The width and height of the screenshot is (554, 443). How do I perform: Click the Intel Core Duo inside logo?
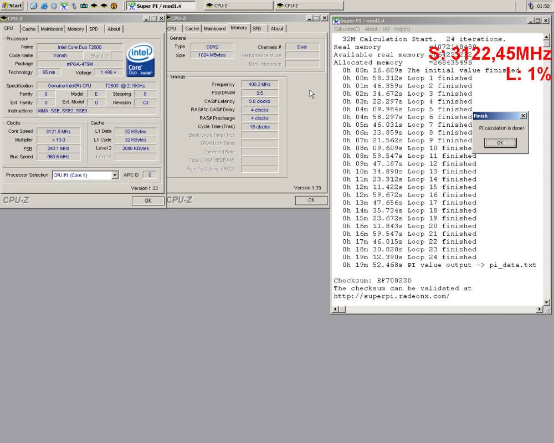point(140,60)
